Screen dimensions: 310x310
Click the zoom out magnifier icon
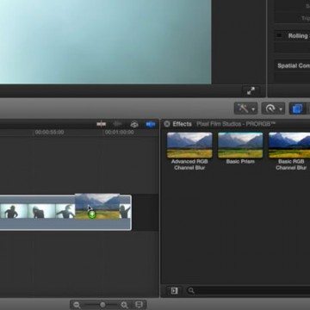(77, 305)
